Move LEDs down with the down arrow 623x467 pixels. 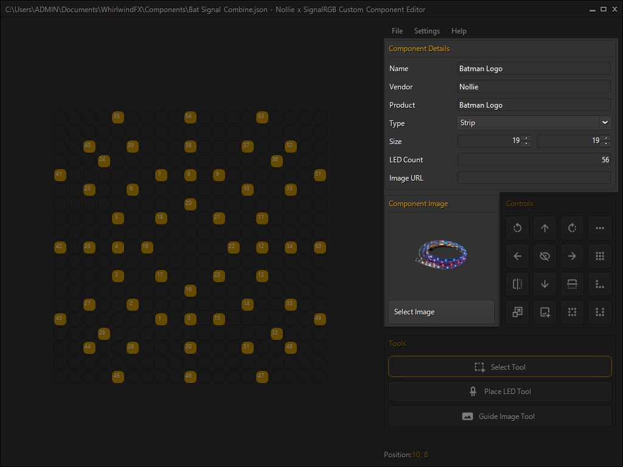pos(545,284)
